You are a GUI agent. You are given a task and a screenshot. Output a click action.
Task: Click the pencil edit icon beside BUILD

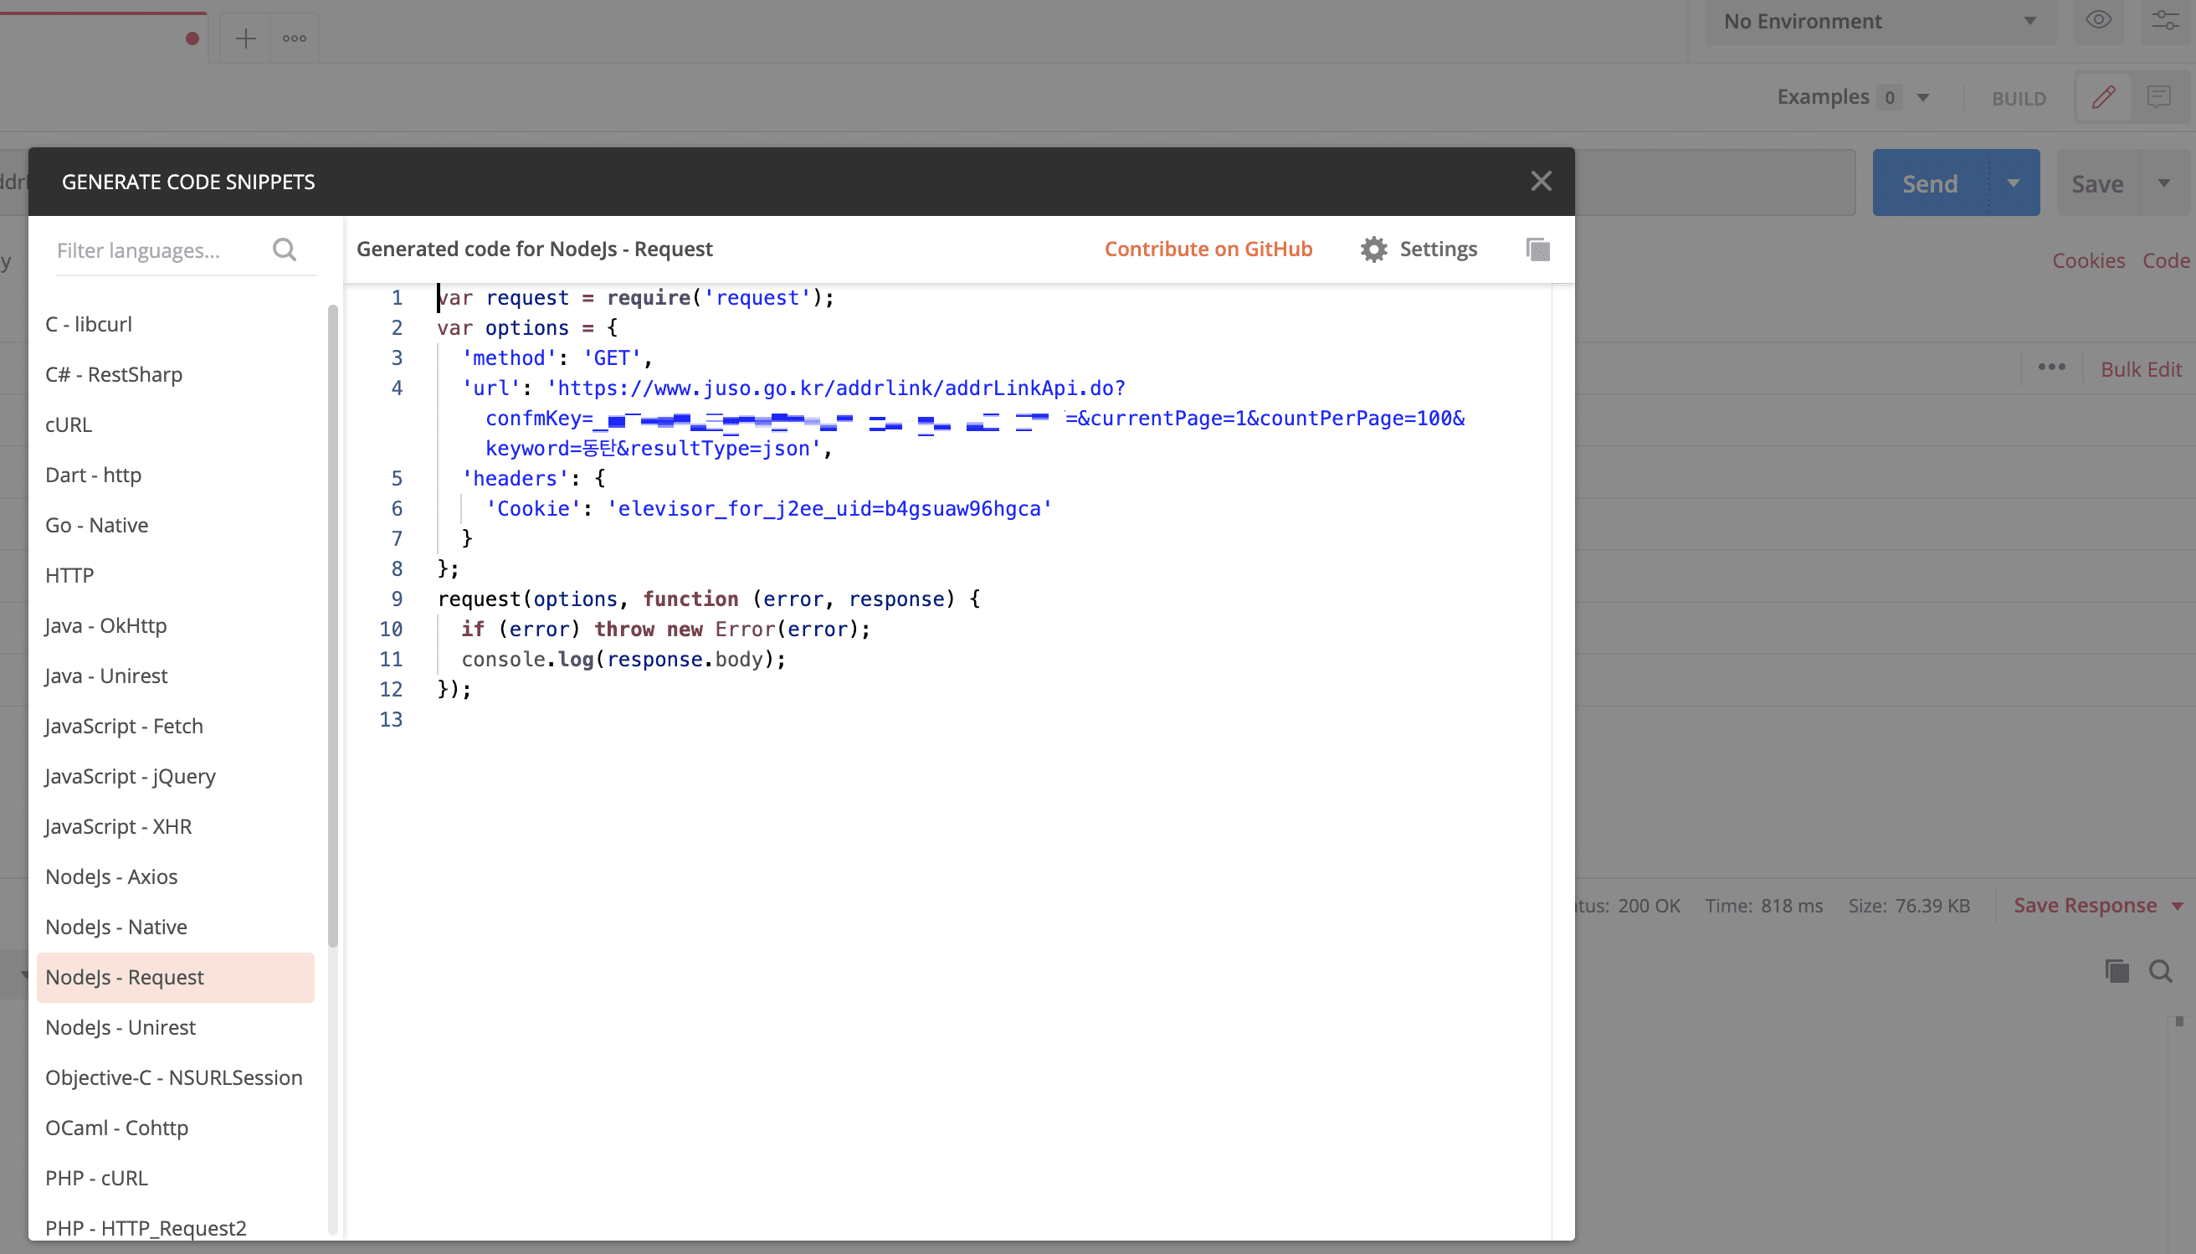tap(2103, 97)
